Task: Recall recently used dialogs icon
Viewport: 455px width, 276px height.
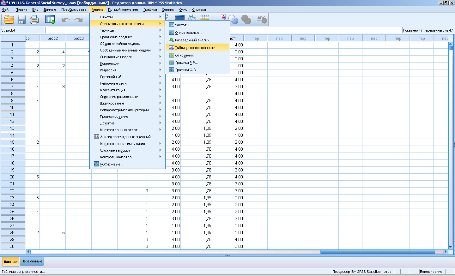Action: 50,20
